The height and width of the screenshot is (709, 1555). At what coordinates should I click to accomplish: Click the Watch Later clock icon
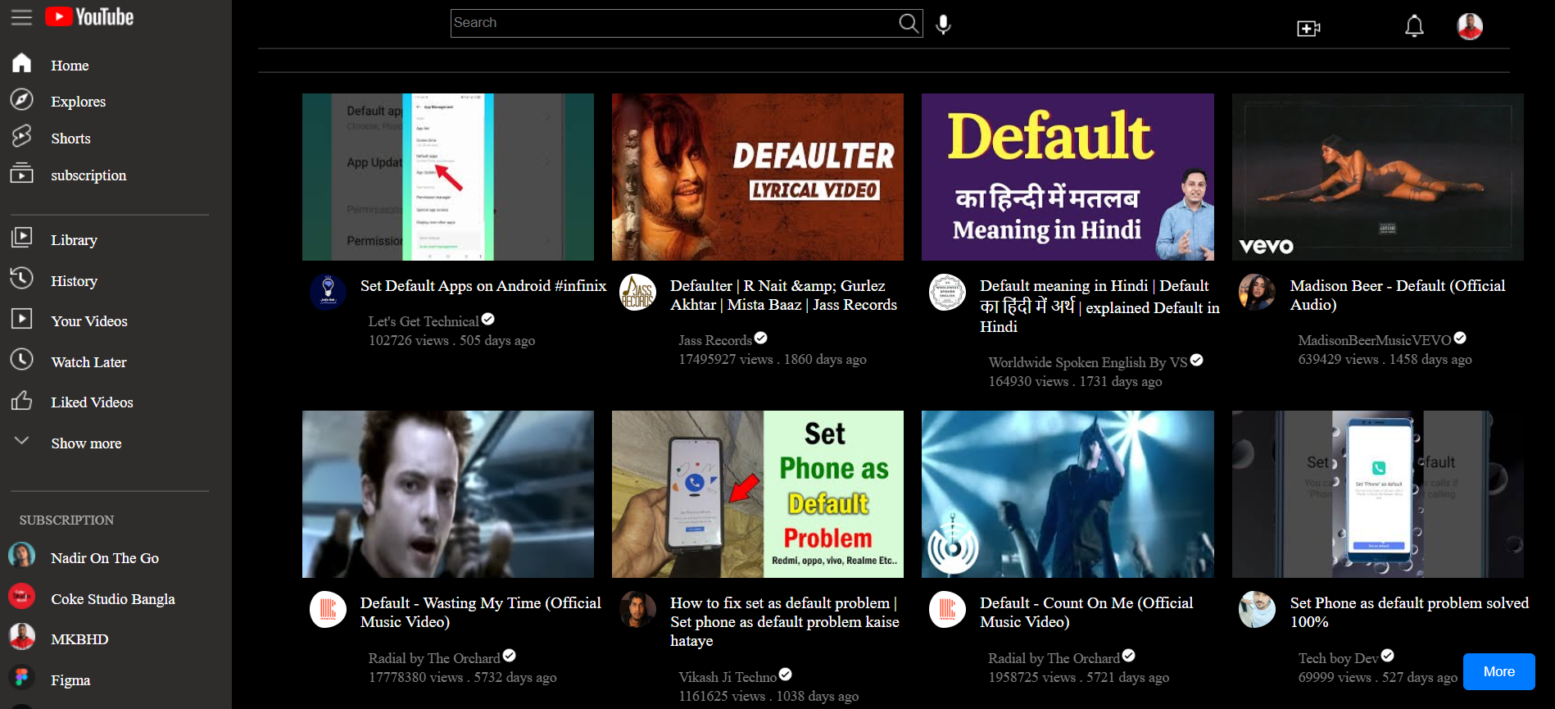(x=22, y=359)
